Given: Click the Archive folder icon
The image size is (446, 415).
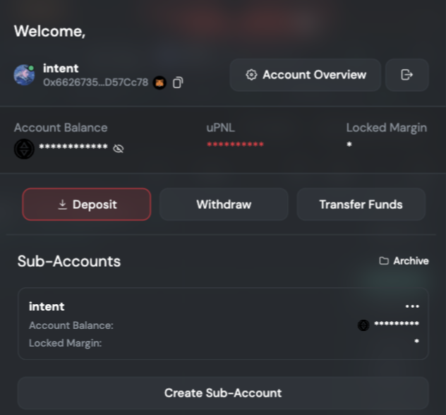Looking at the screenshot, I should pos(384,260).
